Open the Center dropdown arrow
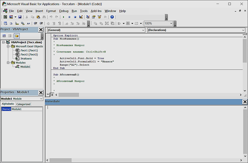248x163 pixels. pos(132,23)
